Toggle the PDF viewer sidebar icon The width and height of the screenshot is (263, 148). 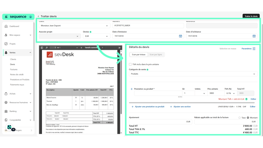pyautogui.click(x=42, y=48)
